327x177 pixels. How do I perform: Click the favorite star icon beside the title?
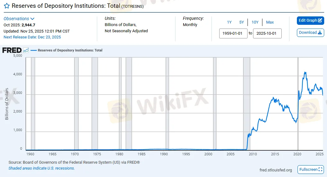coord(7,6)
